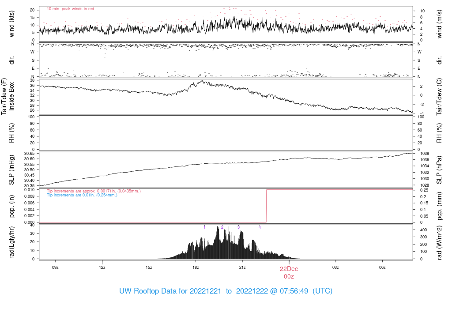This screenshot has width=452, height=309.
Task: Click the '1038' hPa tick label
Action: [425, 154]
